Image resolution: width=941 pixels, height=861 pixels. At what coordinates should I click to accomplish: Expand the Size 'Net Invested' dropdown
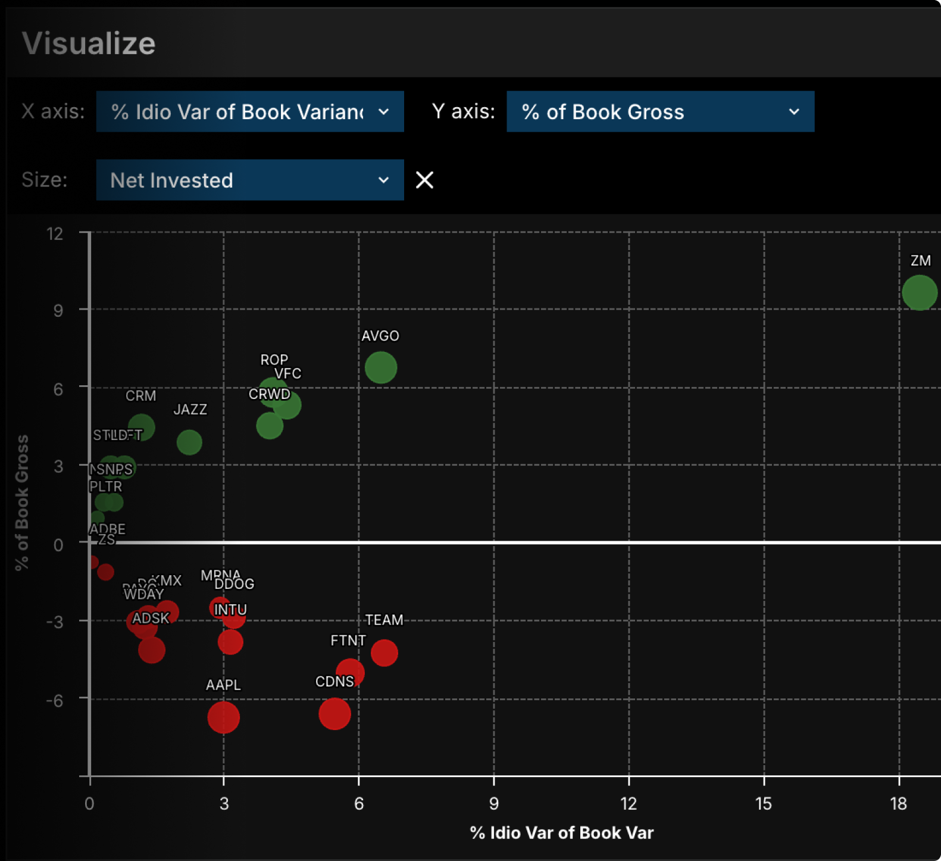(x=250, y=180)
